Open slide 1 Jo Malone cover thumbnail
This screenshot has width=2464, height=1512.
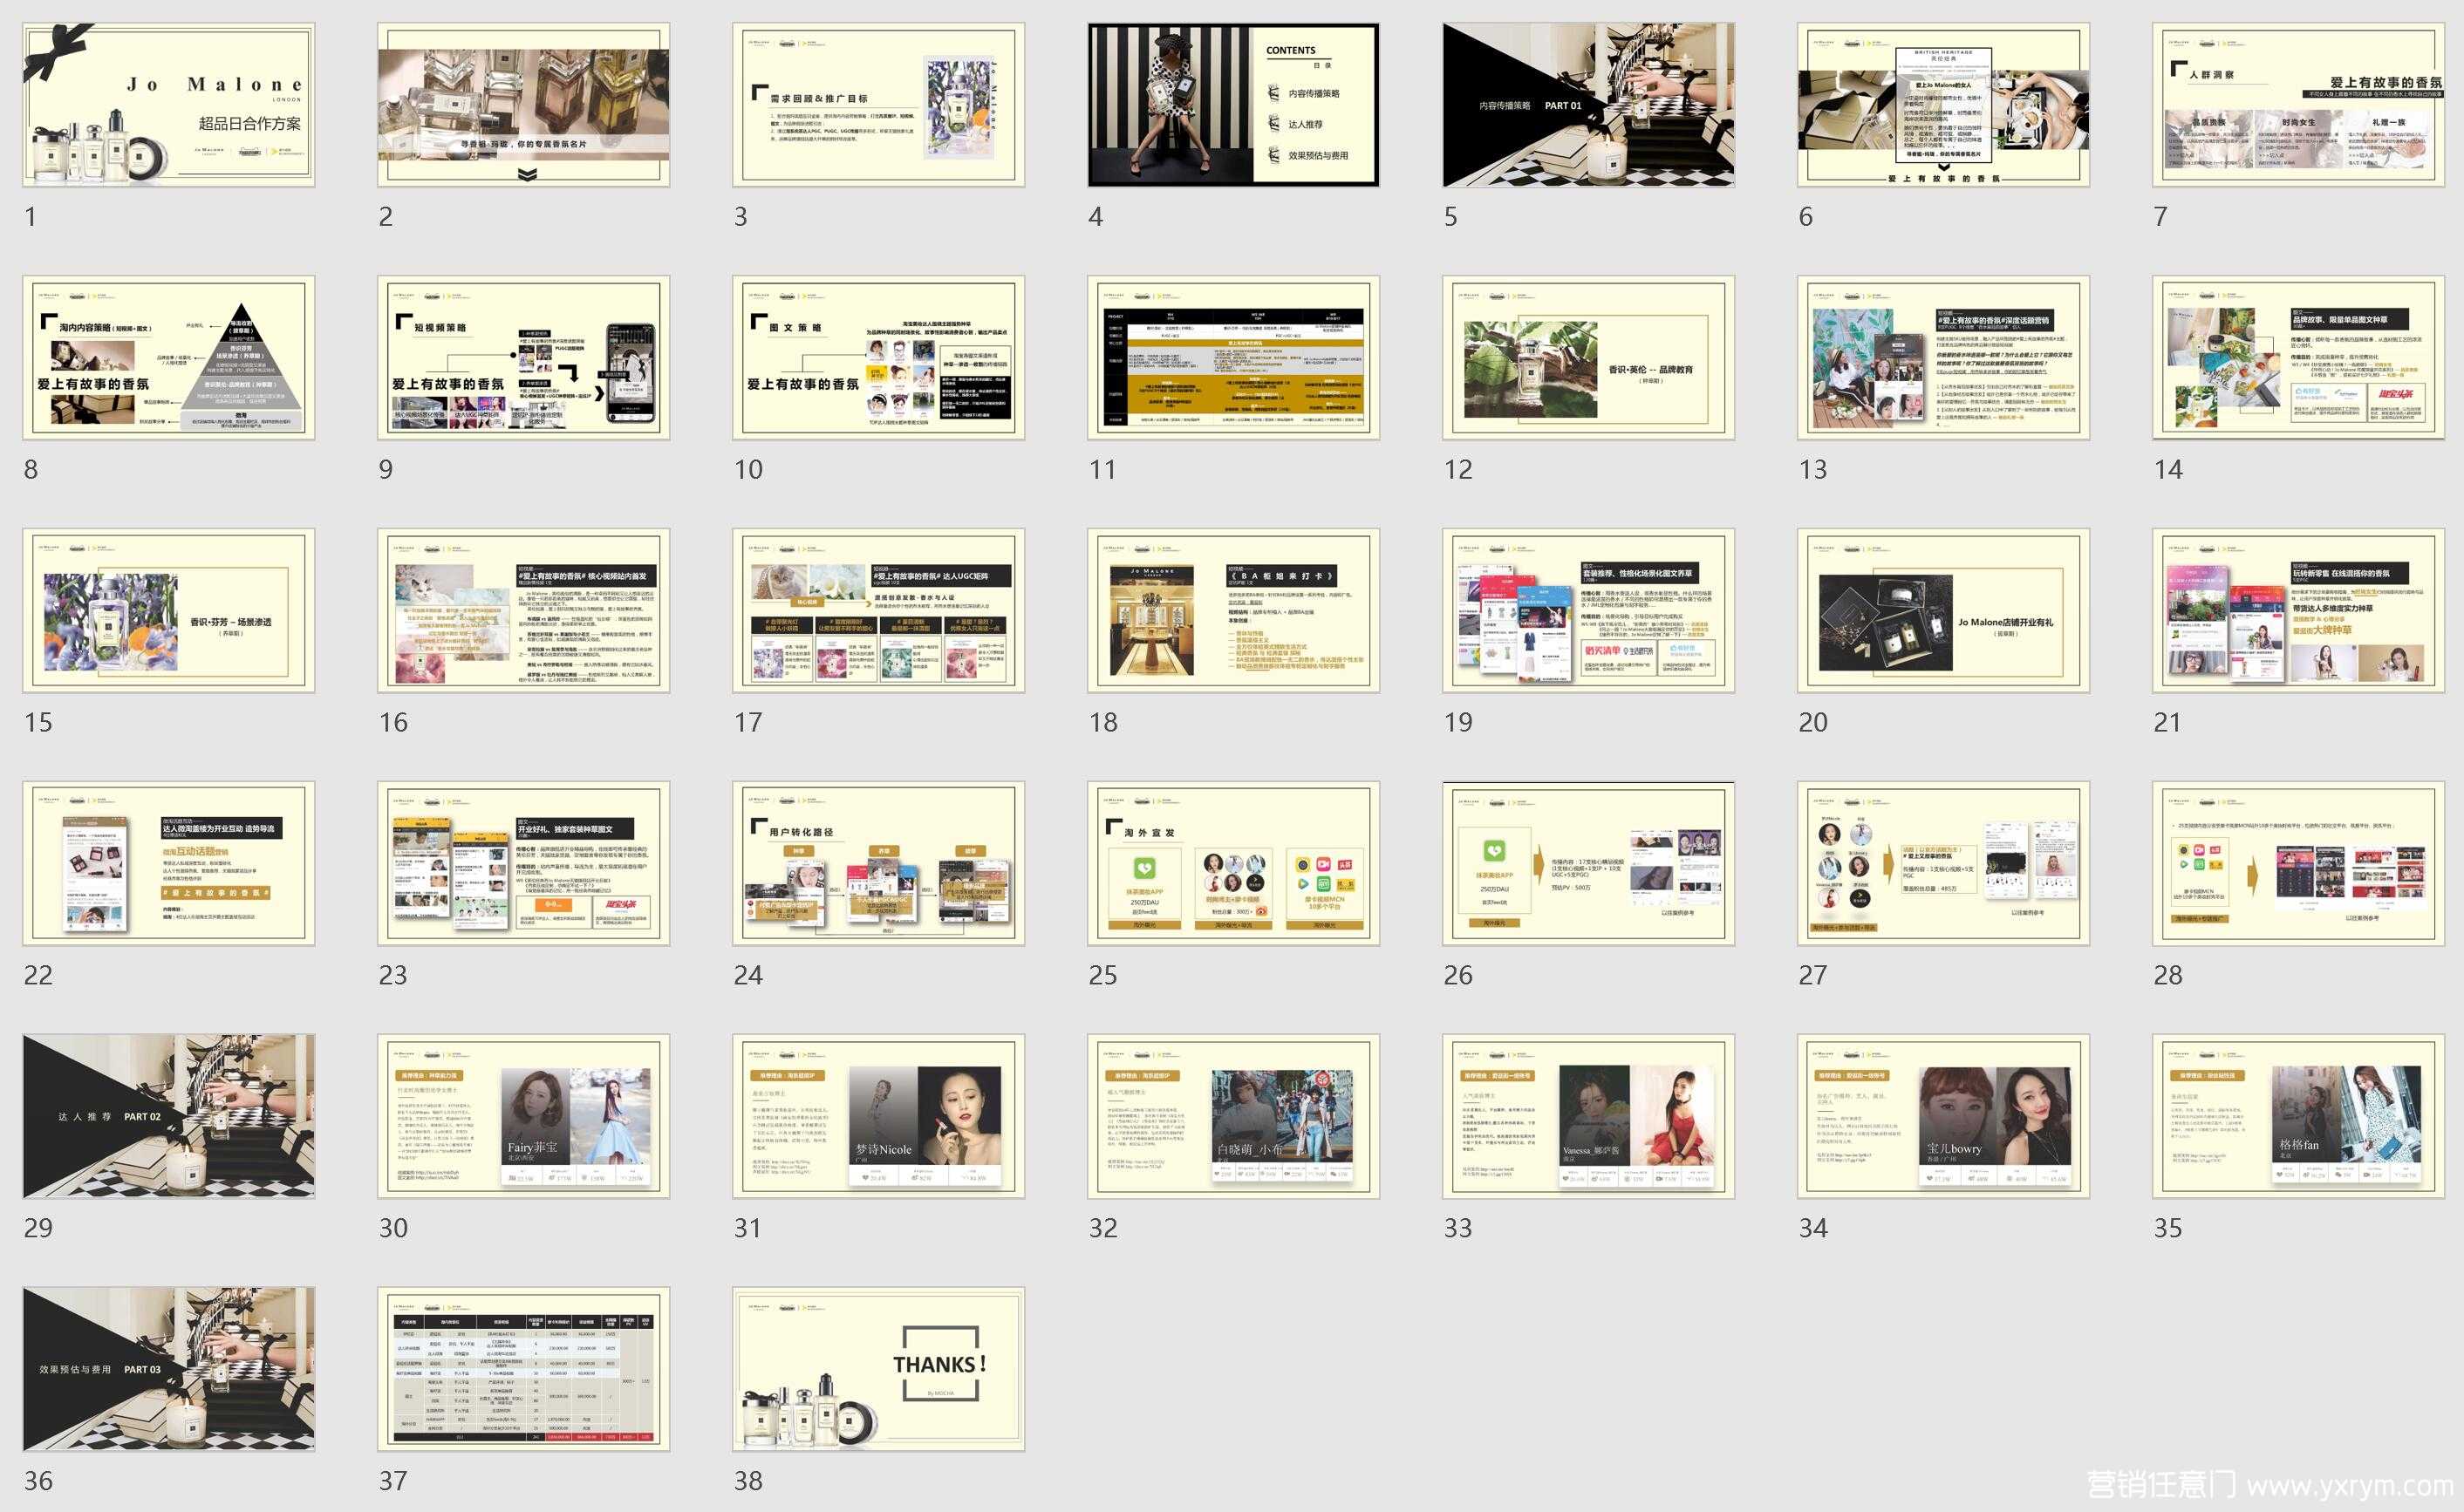(x=169, y=105)
